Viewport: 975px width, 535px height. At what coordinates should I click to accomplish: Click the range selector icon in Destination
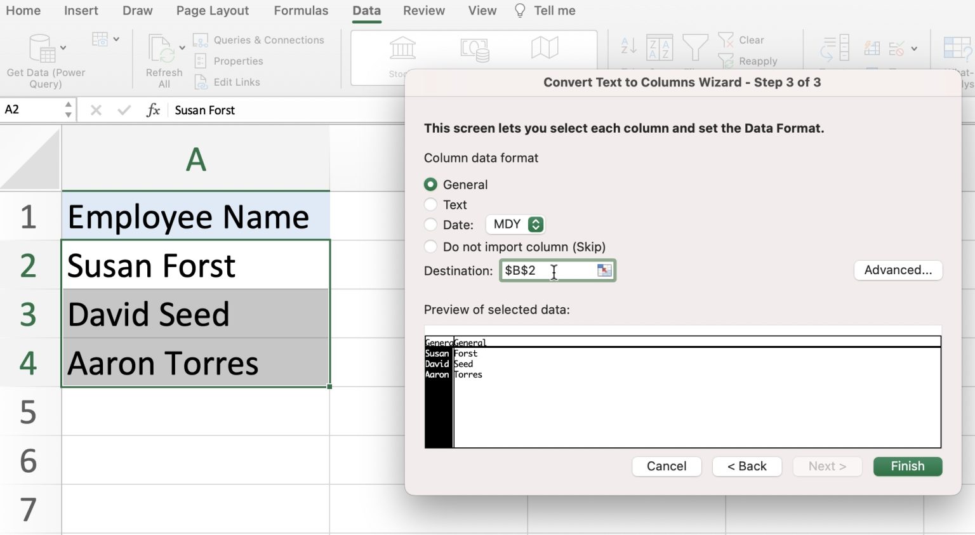(604, 270)
